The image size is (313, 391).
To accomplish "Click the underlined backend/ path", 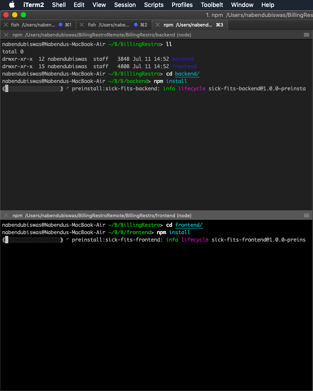I will tap(187, 74).
